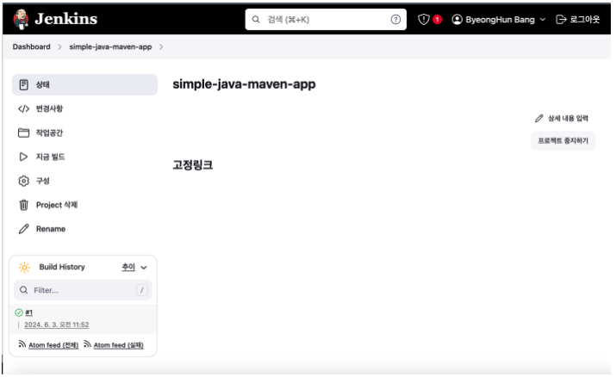Click the user avatar icon

click(457, 19)
